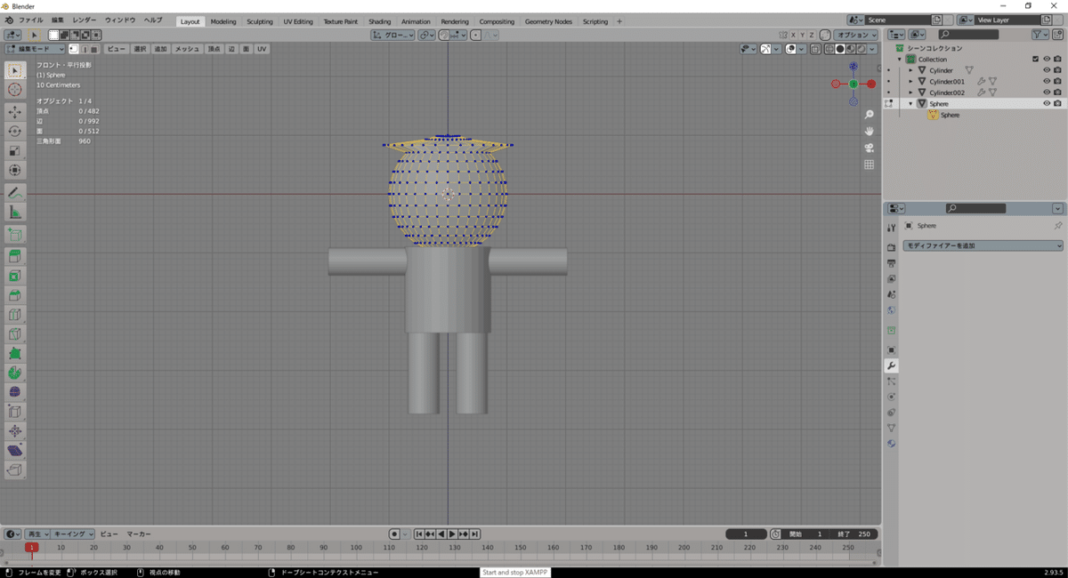Viewport: 1068px width, 578px height.
Task: Select the Extrude Region tool
Action: 15,256
